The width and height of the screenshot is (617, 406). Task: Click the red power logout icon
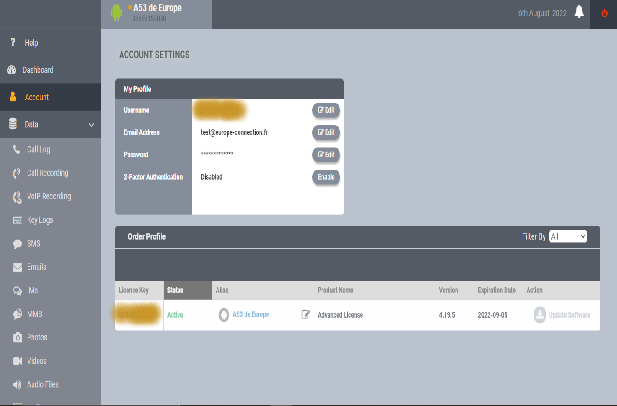tap(605, 13)
